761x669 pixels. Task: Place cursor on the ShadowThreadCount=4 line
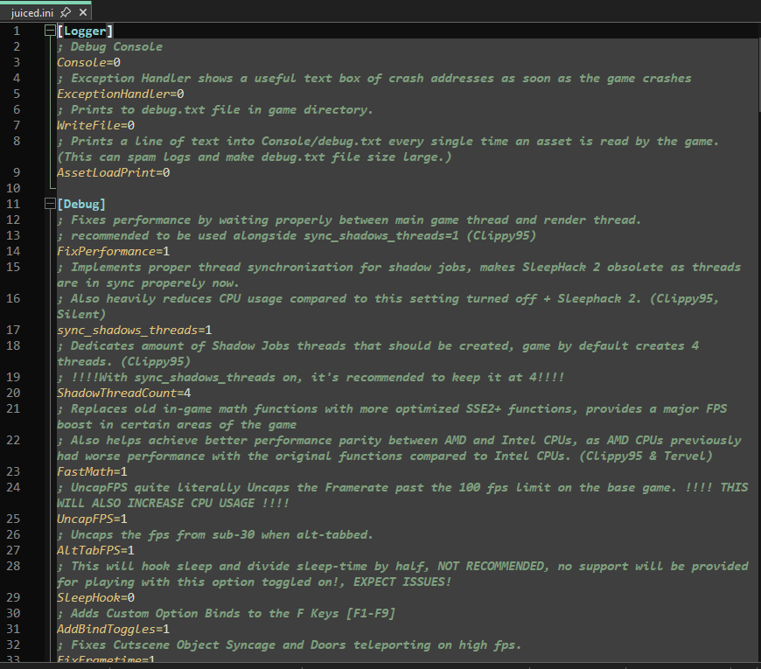[123, 393]
